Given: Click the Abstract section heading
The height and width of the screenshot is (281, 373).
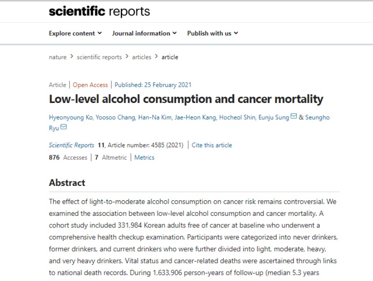Looking at the screenshot, I should pyautogui.click(x=67, y=183).
